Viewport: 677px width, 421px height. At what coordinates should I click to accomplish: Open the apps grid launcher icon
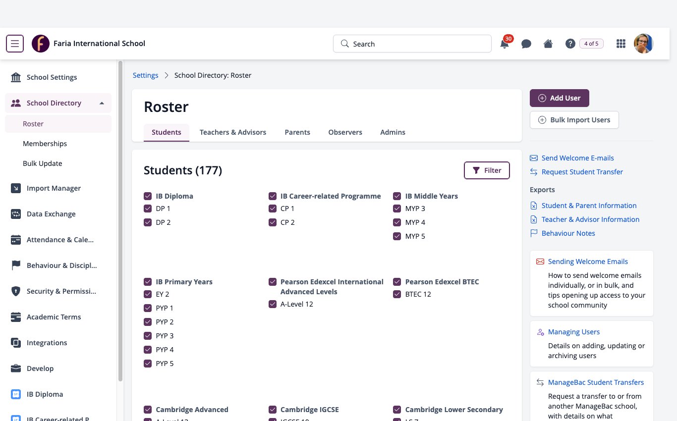tap(621, 44)
